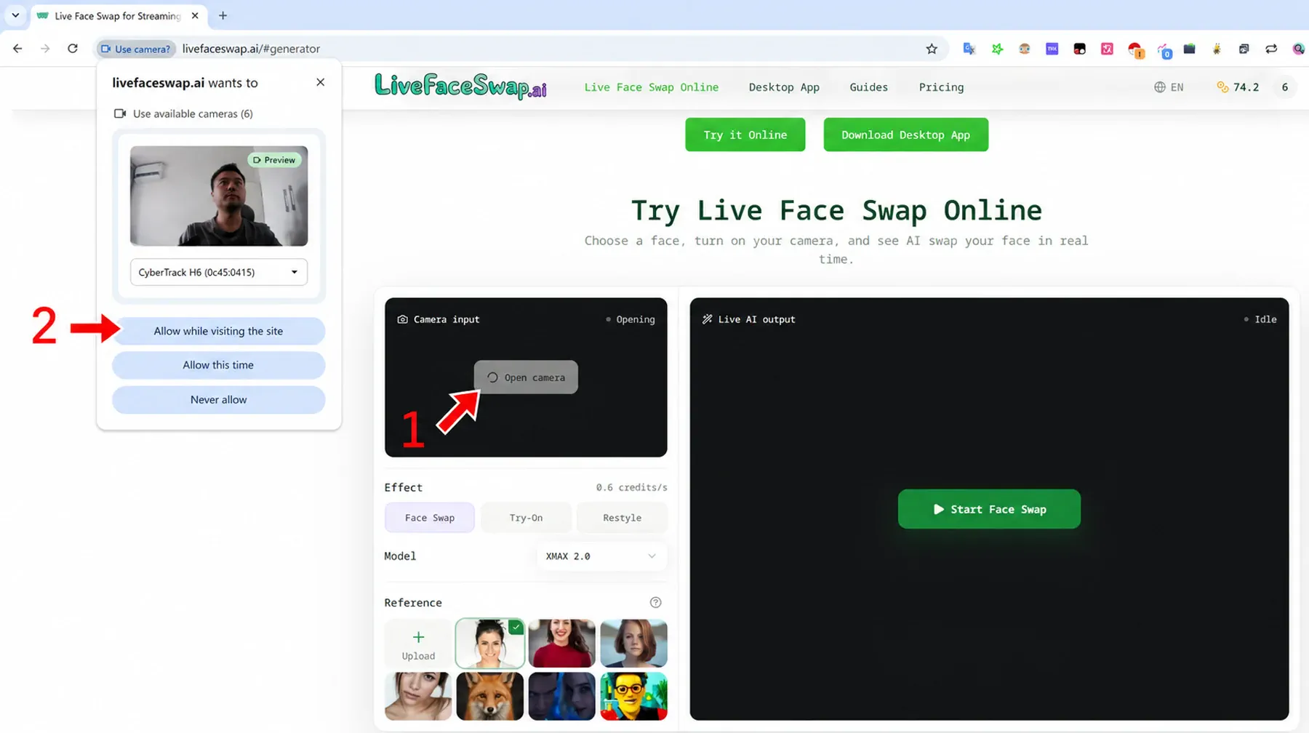Click the purple square extension icon

point(1052,49)
